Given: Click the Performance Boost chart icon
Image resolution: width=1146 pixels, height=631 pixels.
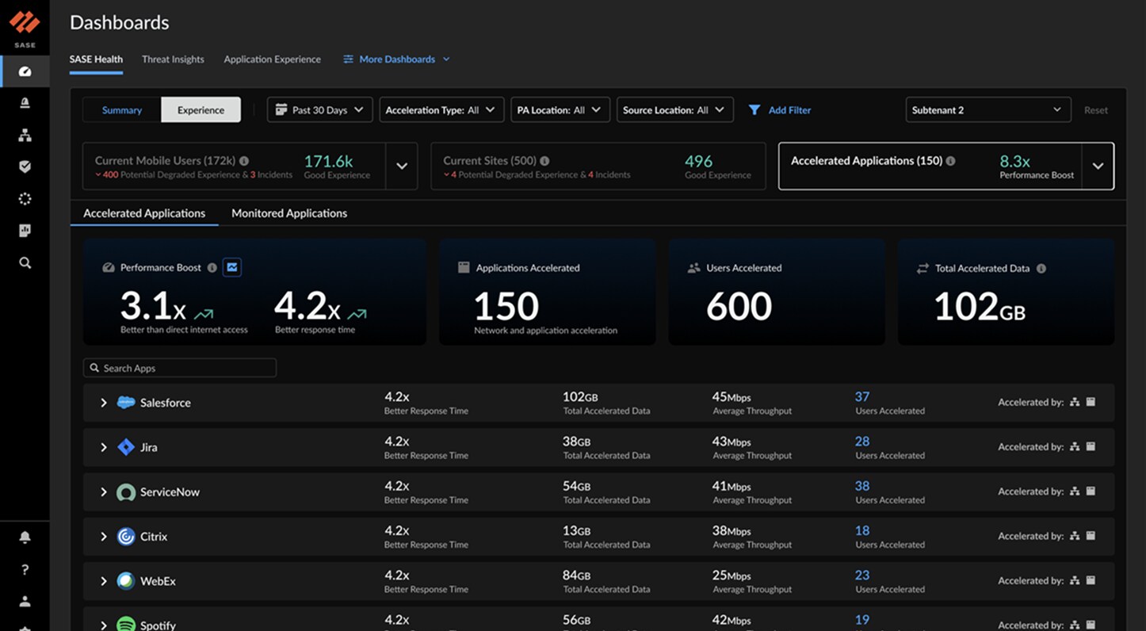Looking at the screenshot, I should 231,267.
